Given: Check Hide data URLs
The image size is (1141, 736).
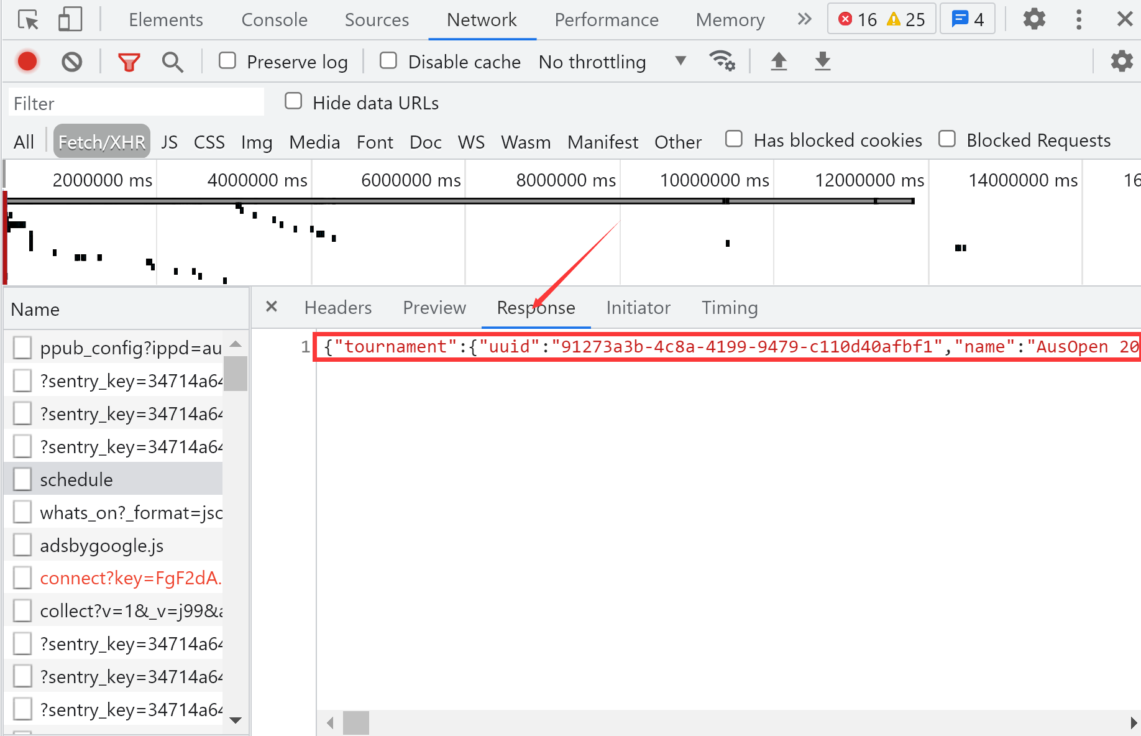Looking at the screenshot, I should 293,101.
